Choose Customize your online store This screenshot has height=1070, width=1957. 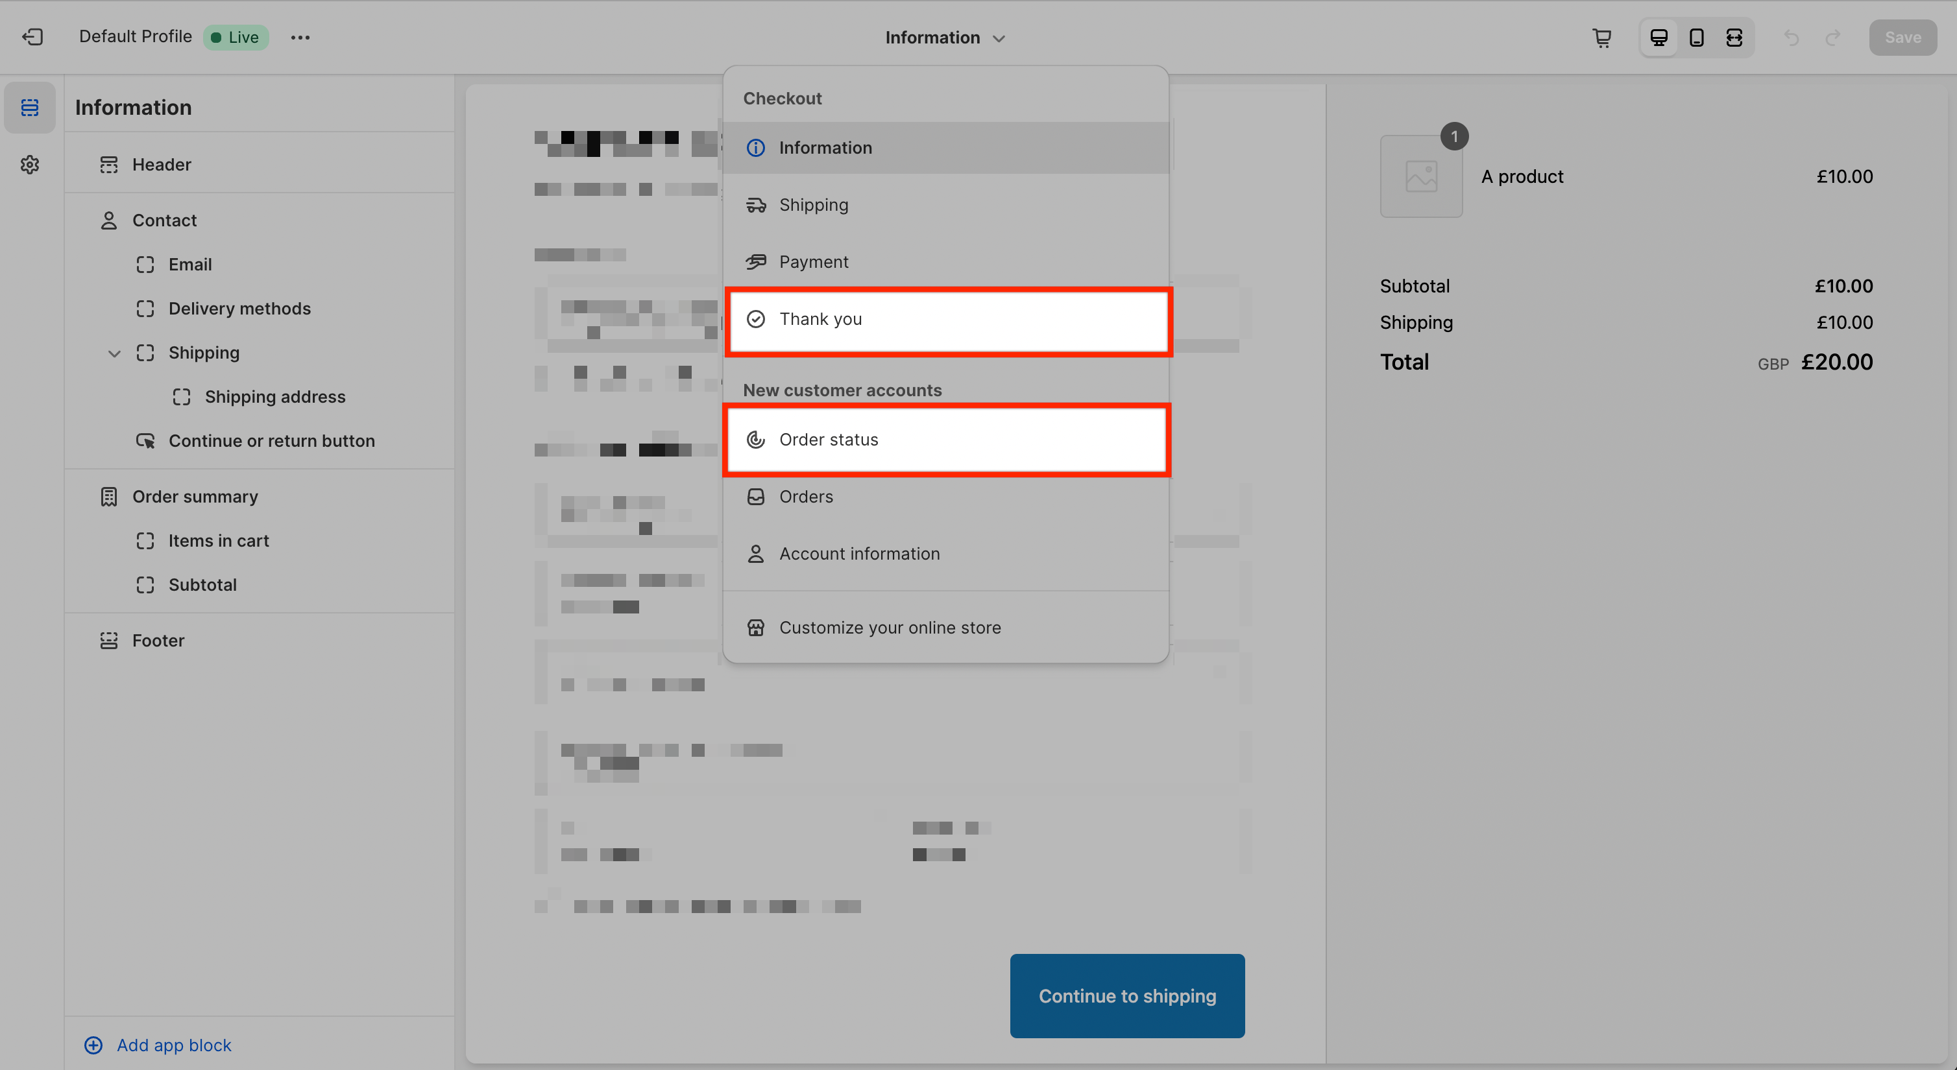coord(889,628)
